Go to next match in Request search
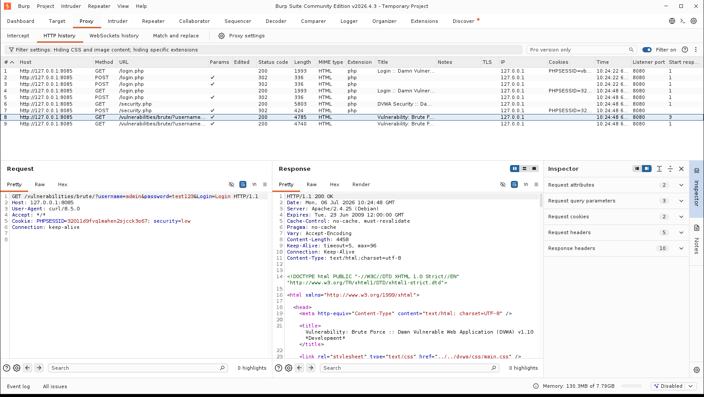Image resolution: width=704 pixels, height=397 pixels. pos(39,368)
